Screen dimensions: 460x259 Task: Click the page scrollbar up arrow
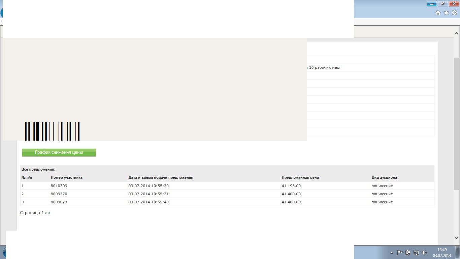tap(456, 34)
